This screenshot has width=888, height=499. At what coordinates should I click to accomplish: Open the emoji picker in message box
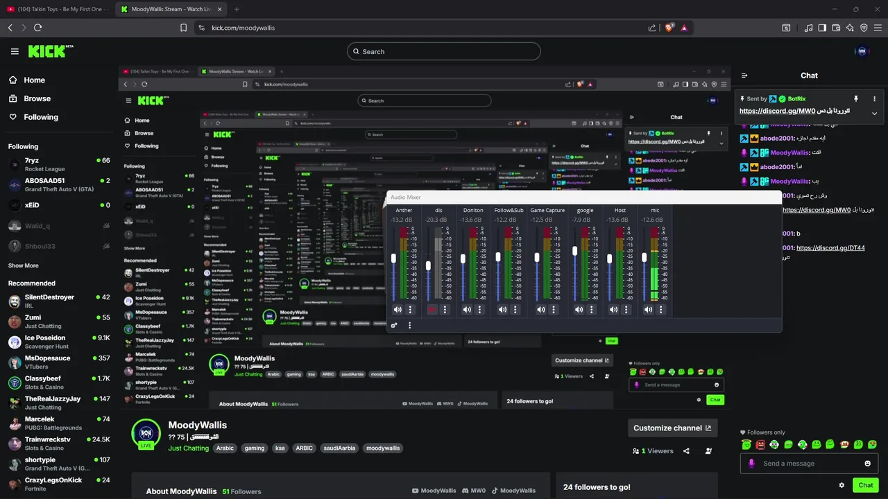point(867,464)
